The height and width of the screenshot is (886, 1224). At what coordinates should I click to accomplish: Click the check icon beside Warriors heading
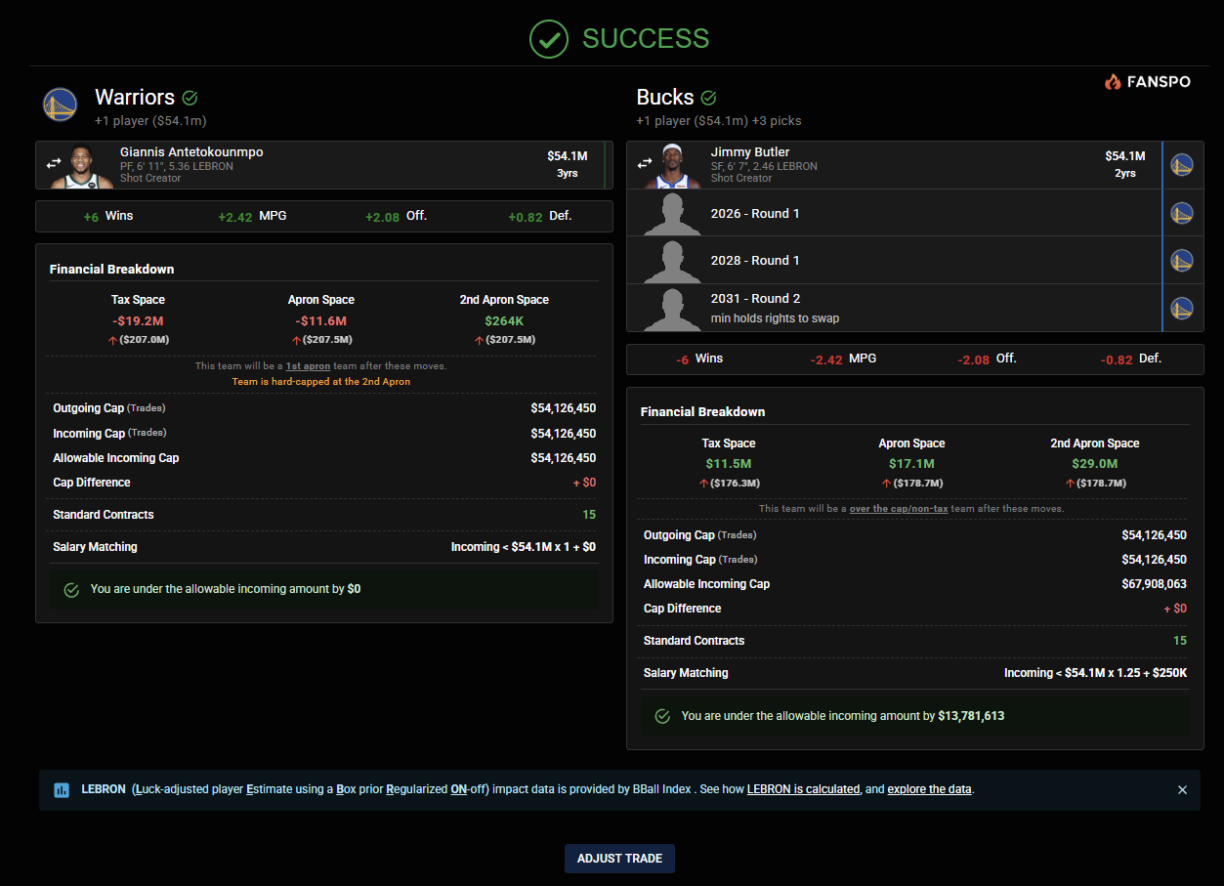[x=190, y=98]
